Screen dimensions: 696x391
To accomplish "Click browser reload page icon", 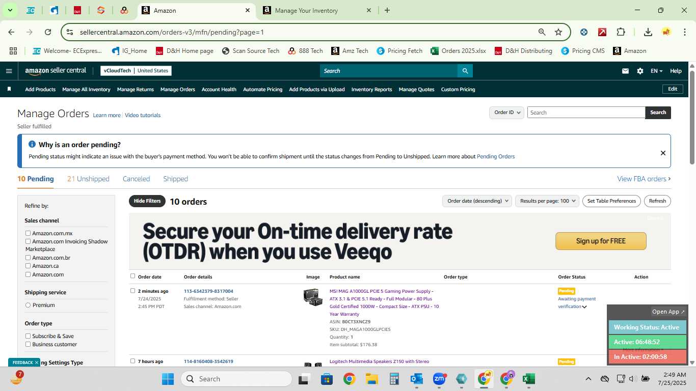I will tap(48, 32).
